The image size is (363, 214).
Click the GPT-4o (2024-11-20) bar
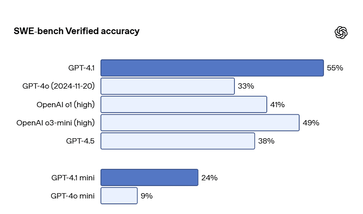point(168,86)
